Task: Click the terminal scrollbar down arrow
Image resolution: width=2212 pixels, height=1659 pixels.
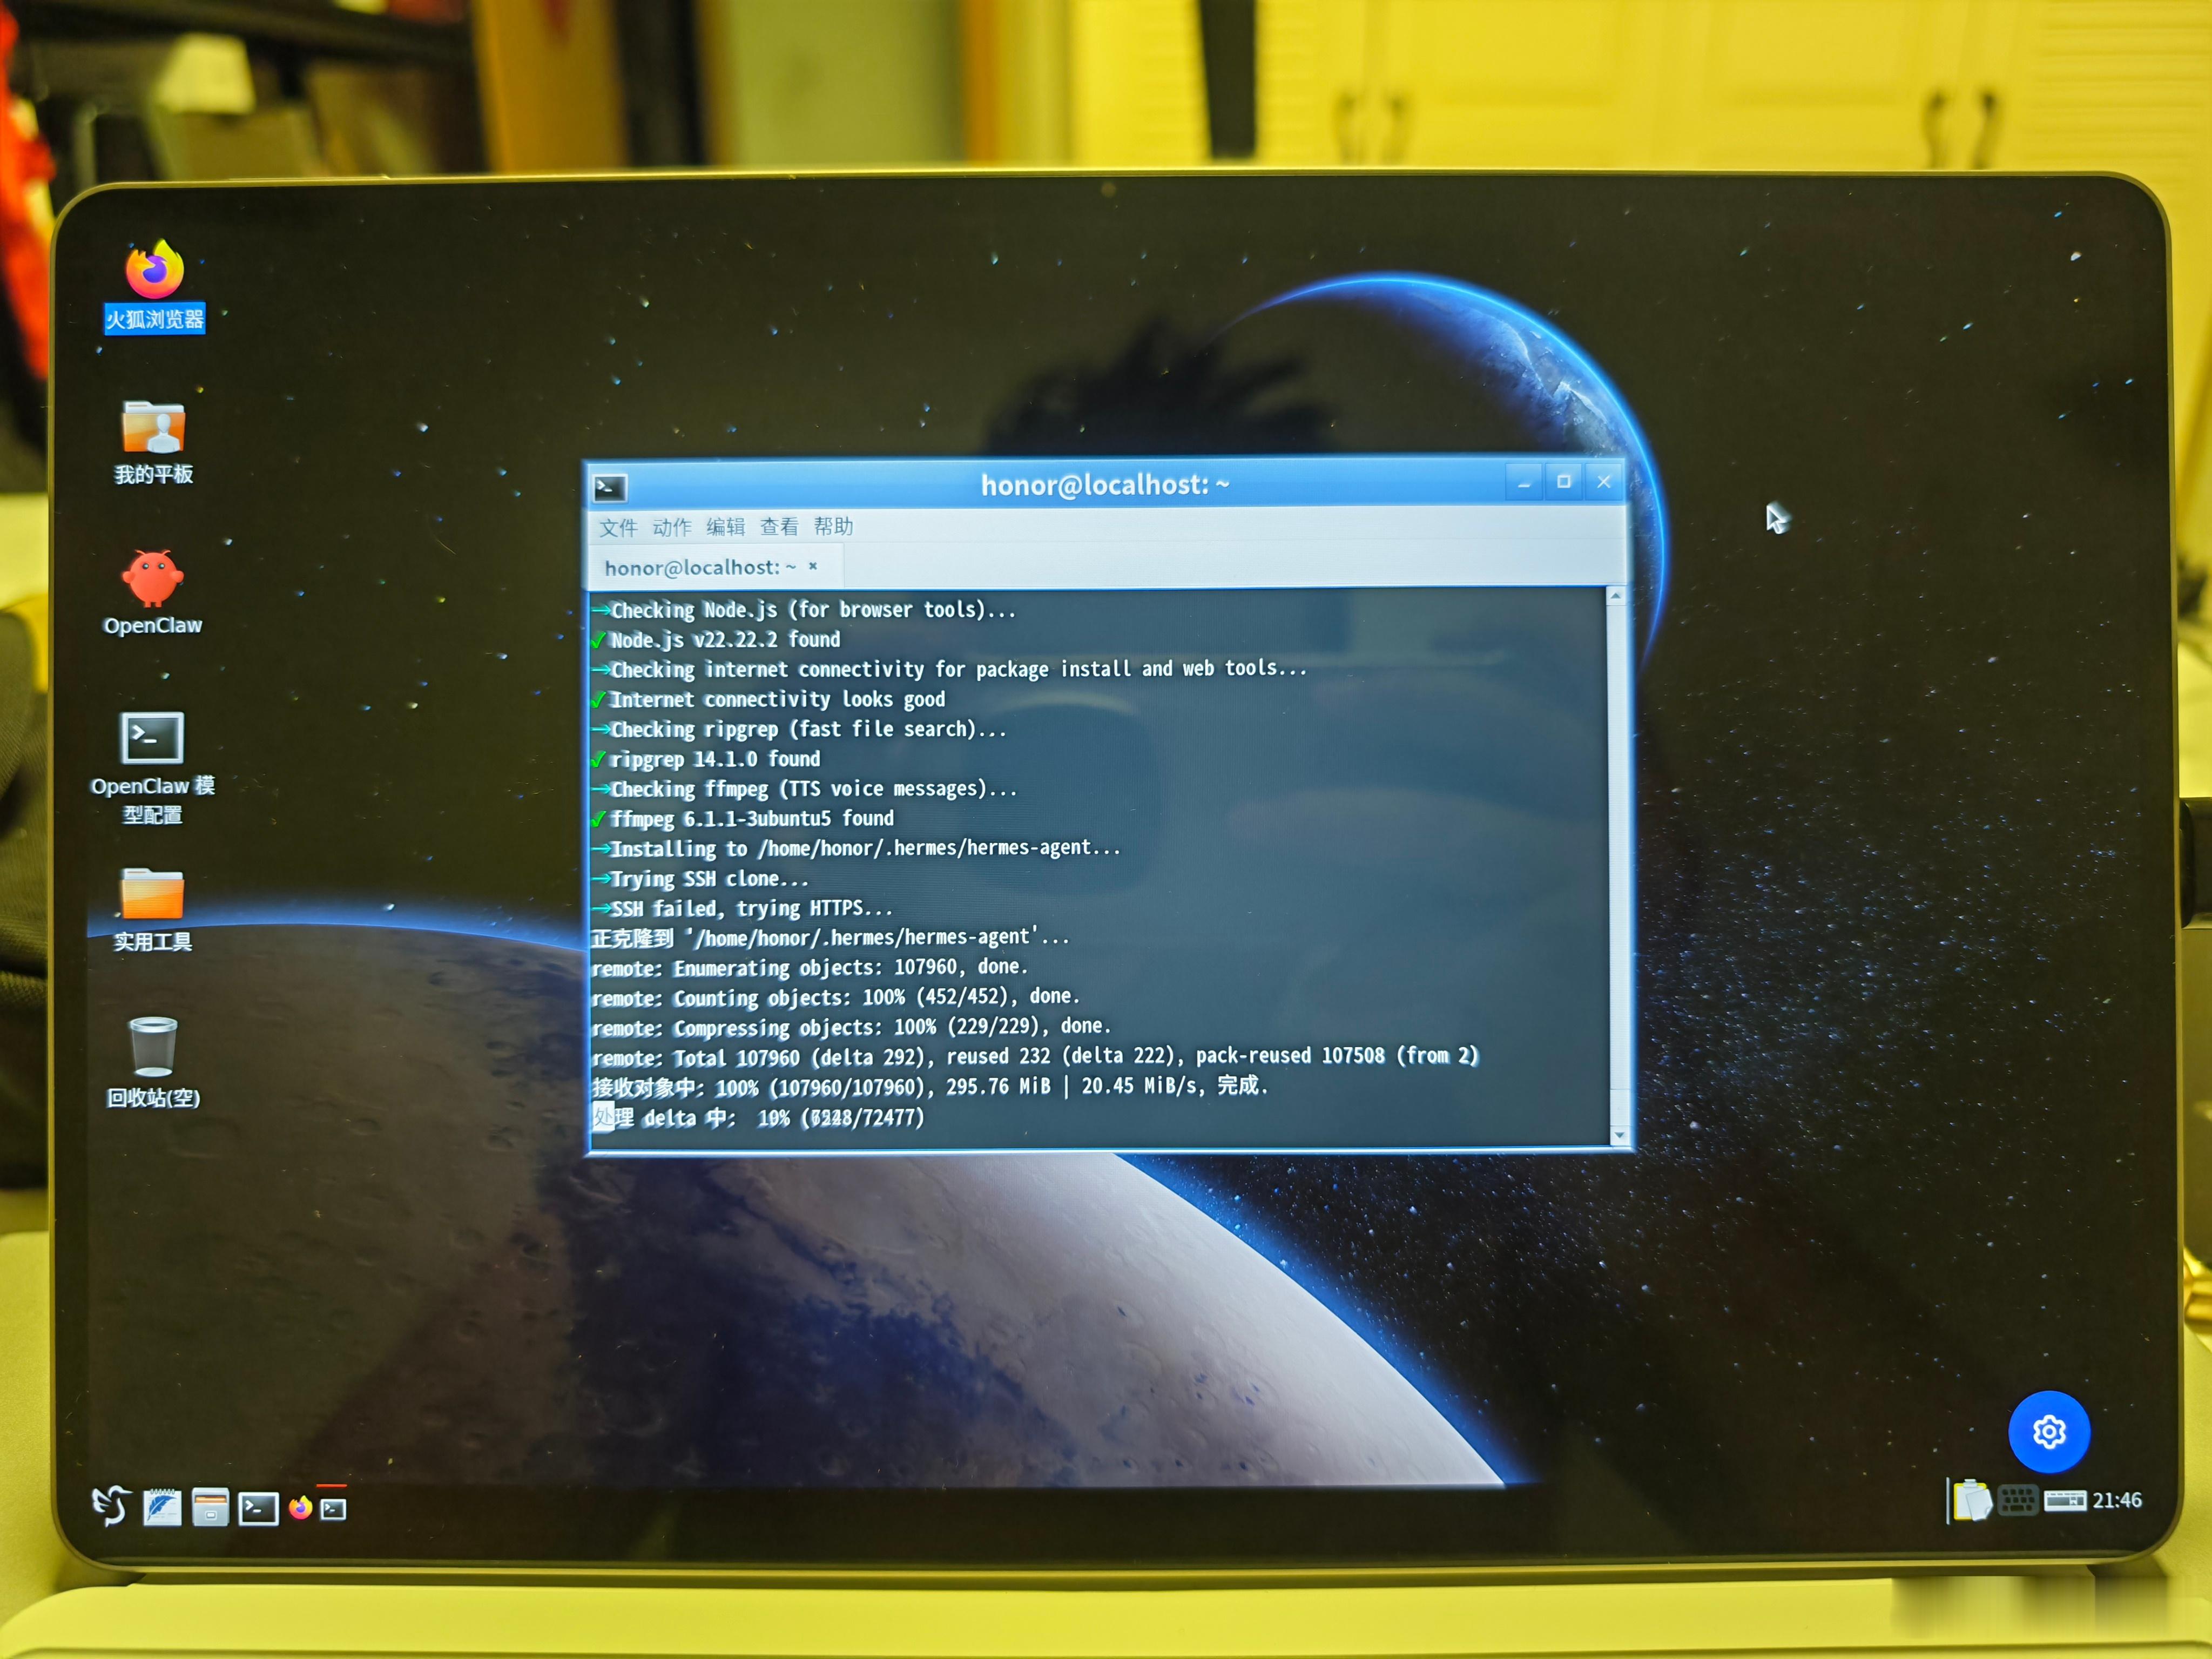Action: click(x=1619, y=1136)
